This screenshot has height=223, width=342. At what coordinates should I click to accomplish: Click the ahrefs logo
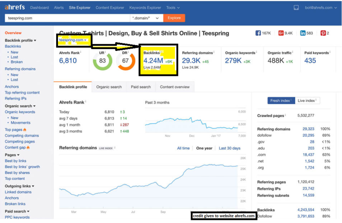[15, 7]
